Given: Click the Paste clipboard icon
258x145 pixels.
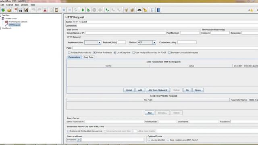Looking at the screenshot, I should click(56, 10).
